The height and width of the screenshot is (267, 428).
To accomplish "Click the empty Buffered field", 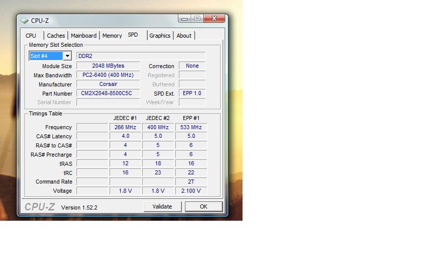I will pos(192,84).
